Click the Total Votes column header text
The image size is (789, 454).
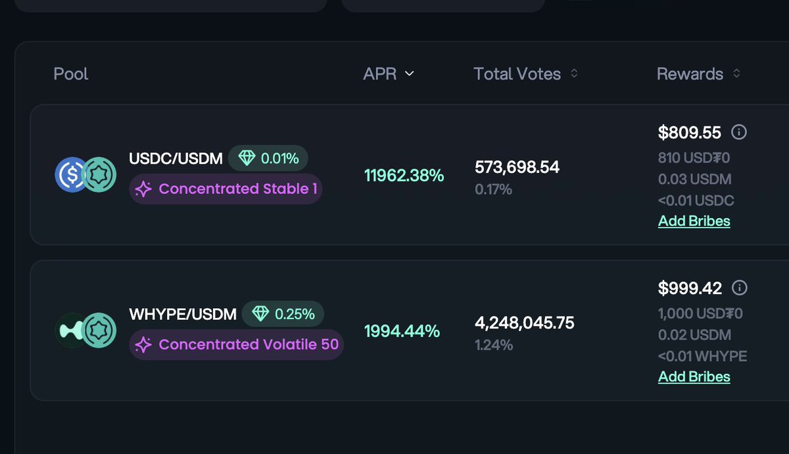click(517, 74)
